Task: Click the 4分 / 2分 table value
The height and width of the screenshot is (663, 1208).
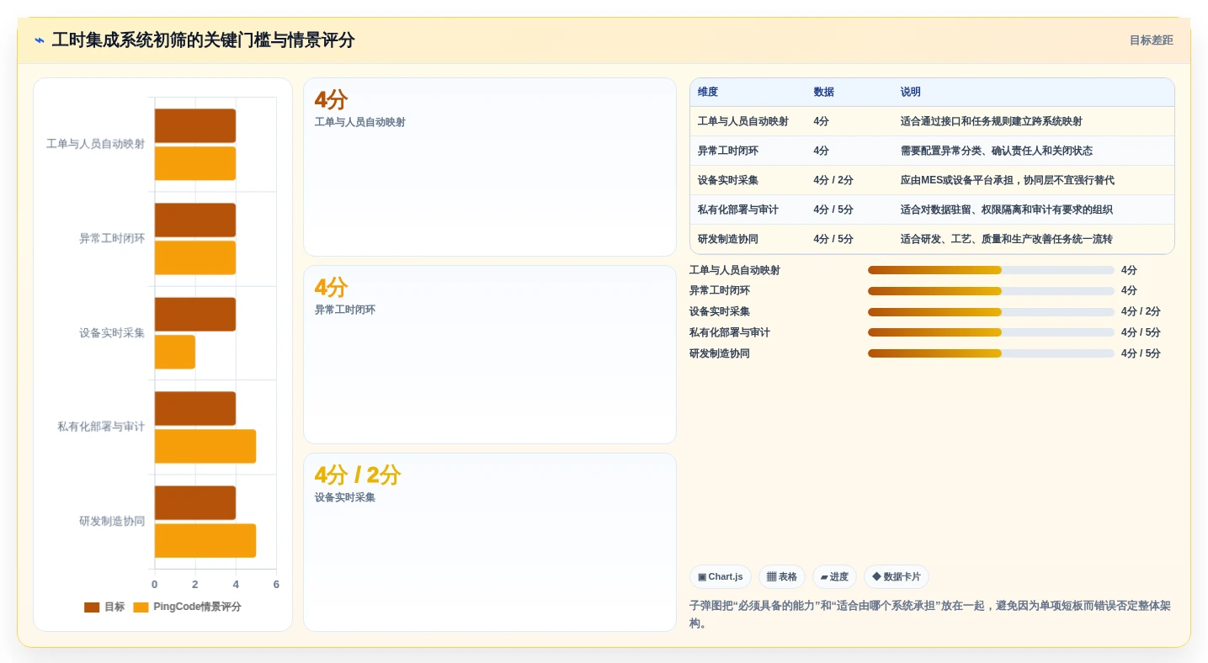Action: coord(833,181)
